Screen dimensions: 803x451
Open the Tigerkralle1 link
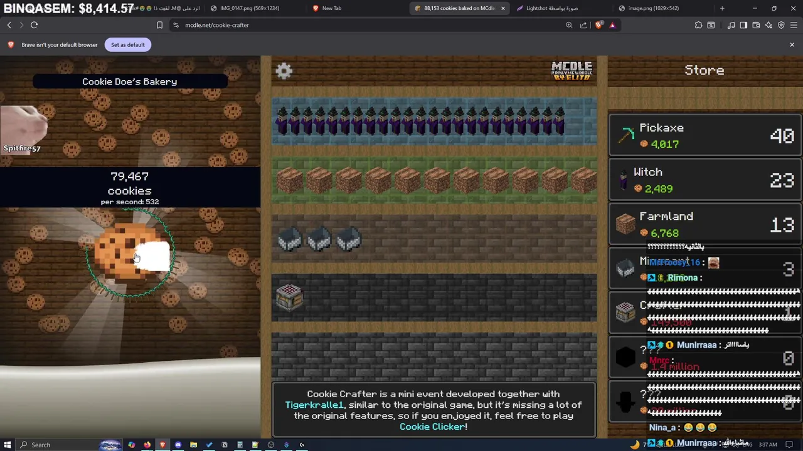click(x=314, y=405)
